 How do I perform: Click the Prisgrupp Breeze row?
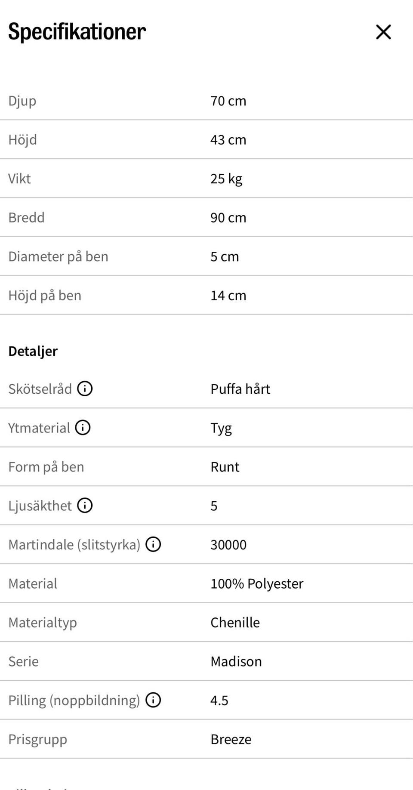click(206, 739)
